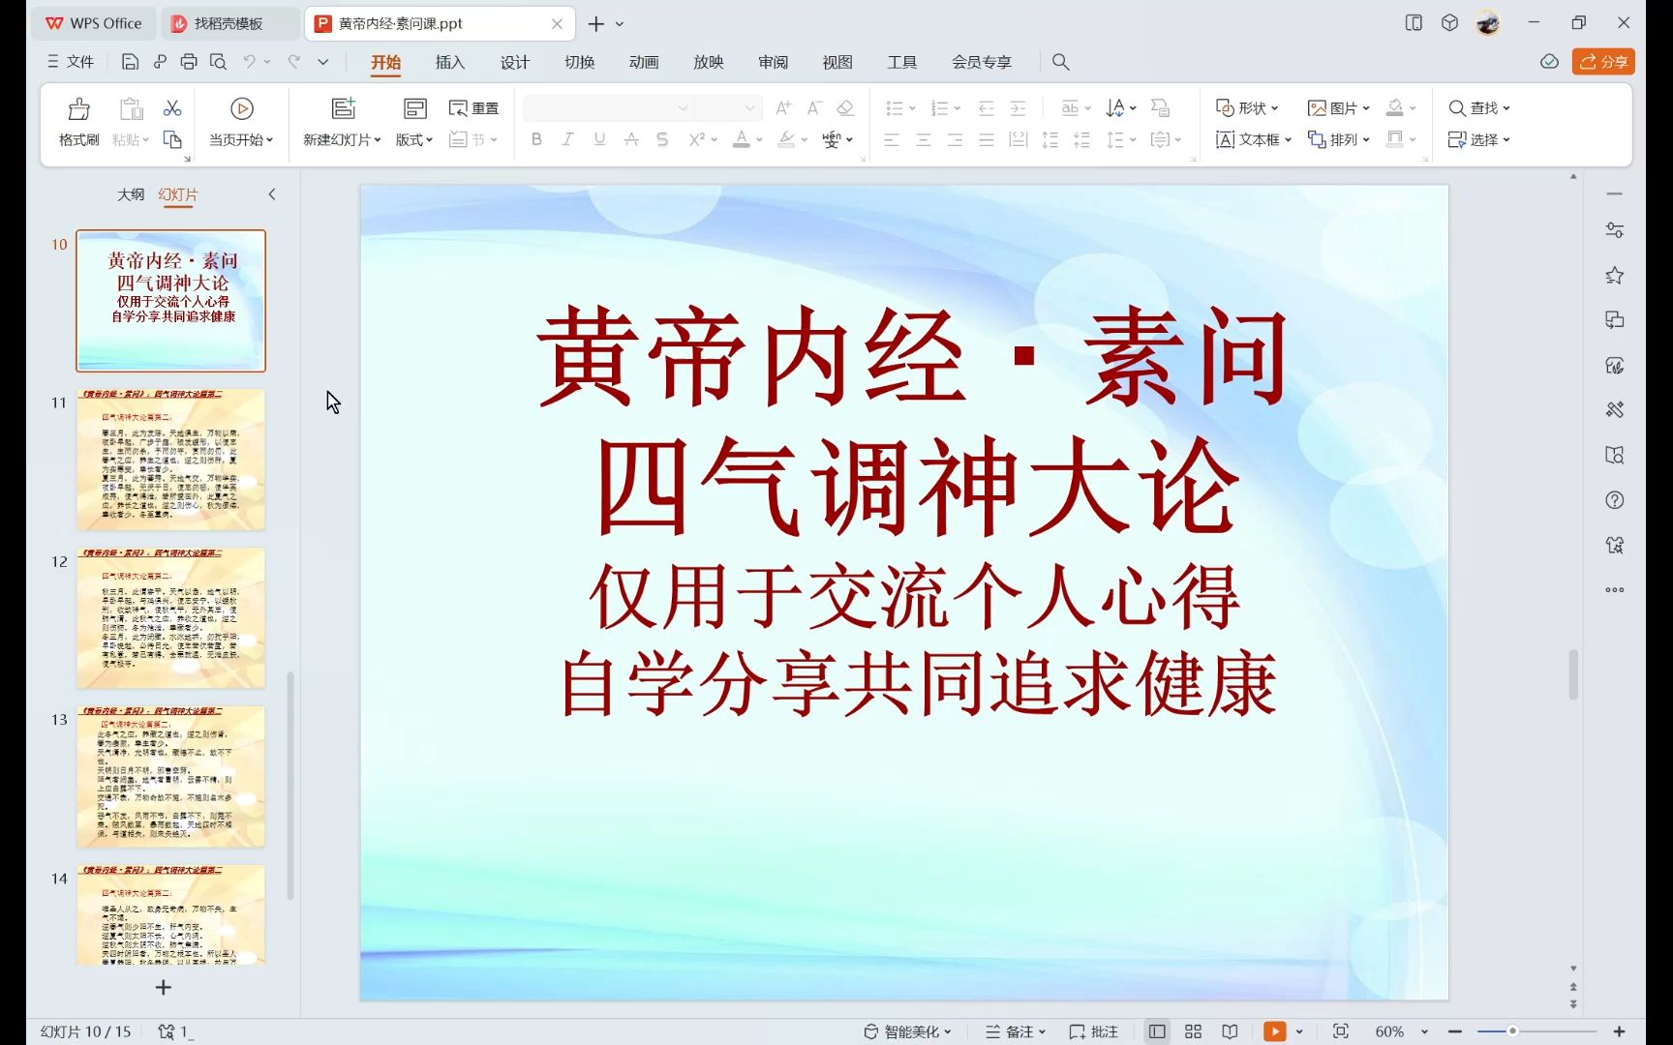Toggle justify text alignment
Viewport: 1673px width, 1045px height.
pos(987,139)
